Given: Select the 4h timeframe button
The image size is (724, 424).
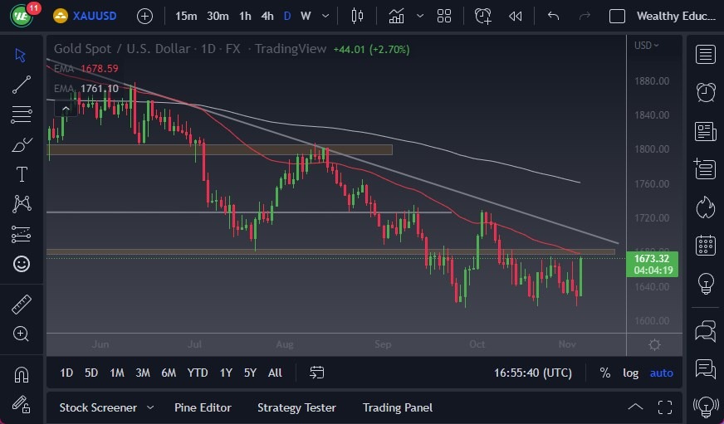Looking at the screenshot, I should 267,16.
